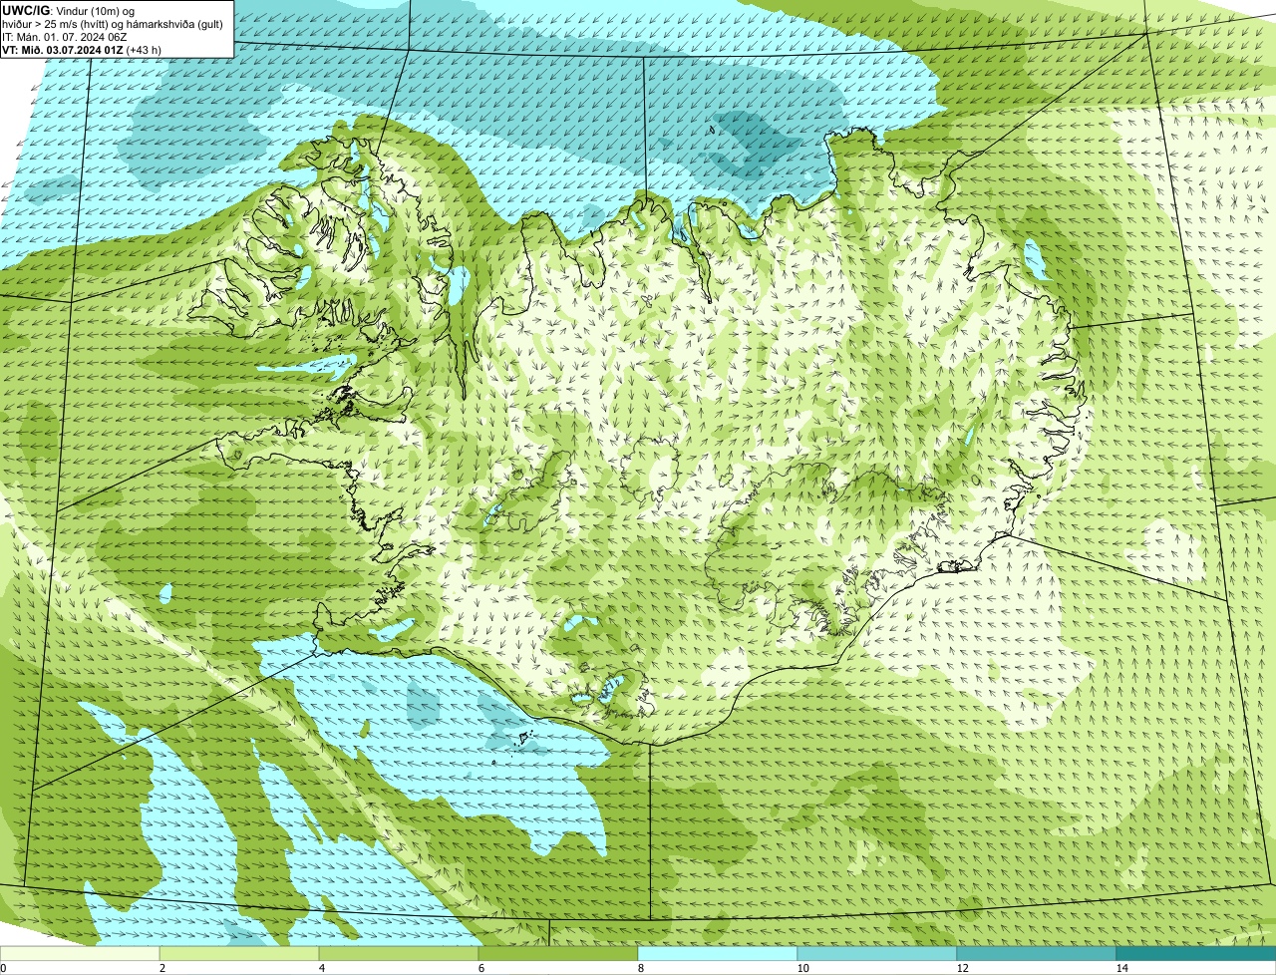Click the "2" tick label on the colour scale
This screenshot has height=975, width=1276.
(x=161, y=968)
